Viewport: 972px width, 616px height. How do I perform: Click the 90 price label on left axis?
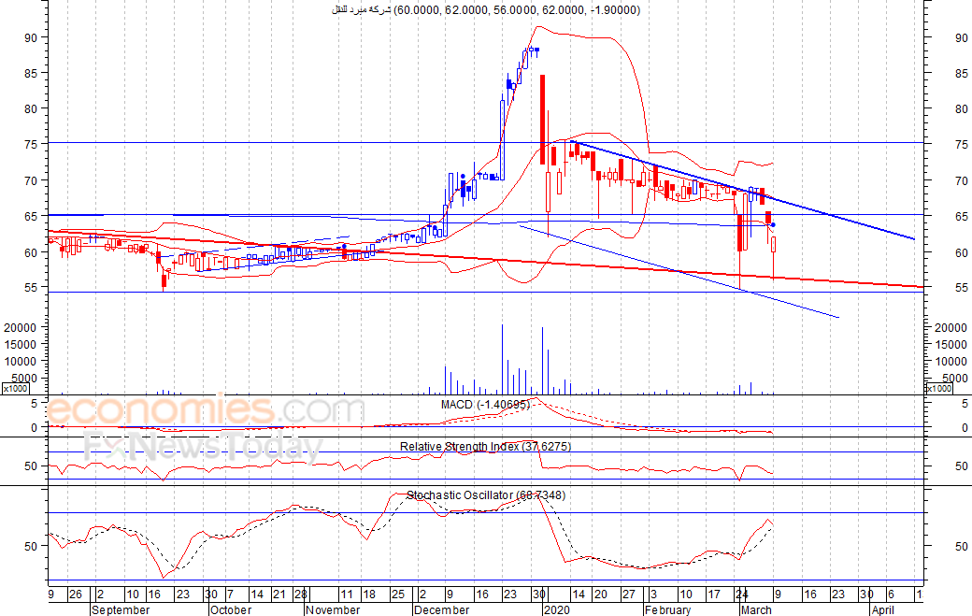(32, 38)
